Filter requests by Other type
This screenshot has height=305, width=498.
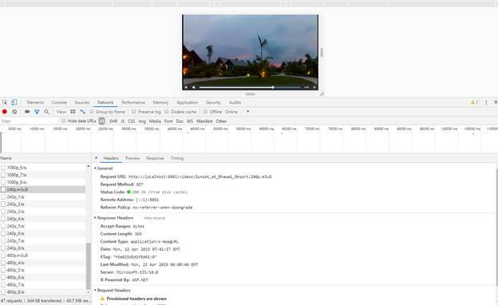221,121
